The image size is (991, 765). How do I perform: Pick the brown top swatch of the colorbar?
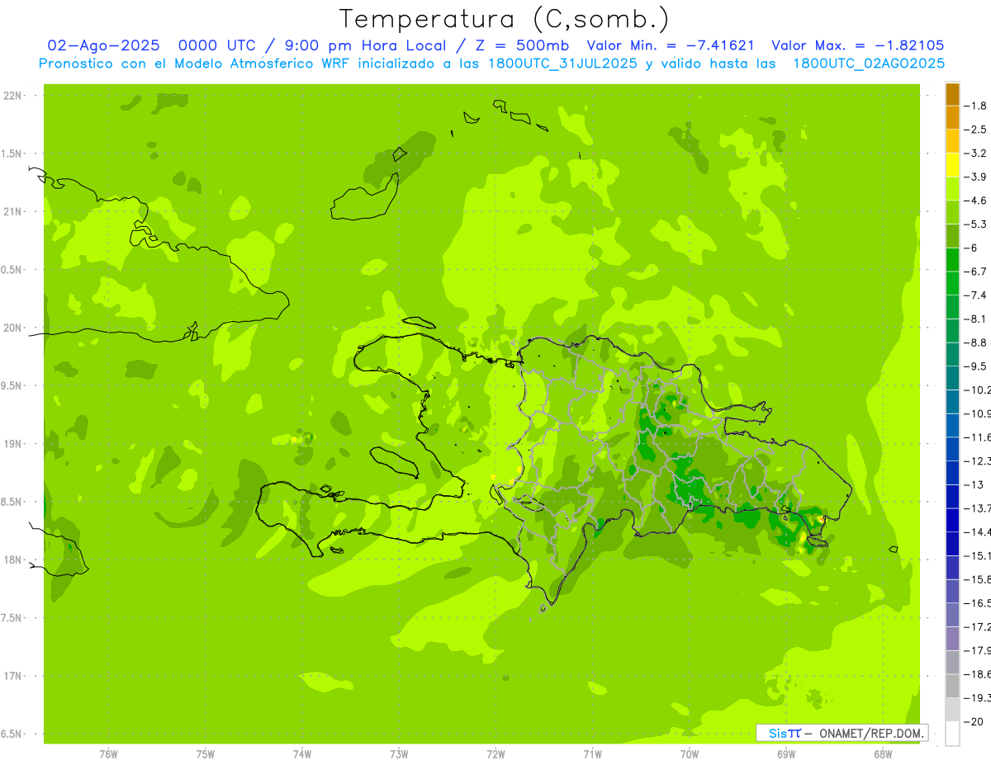pos(952,94)
